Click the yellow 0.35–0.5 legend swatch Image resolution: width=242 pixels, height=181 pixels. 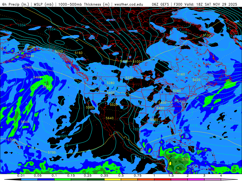pos(113,179)
